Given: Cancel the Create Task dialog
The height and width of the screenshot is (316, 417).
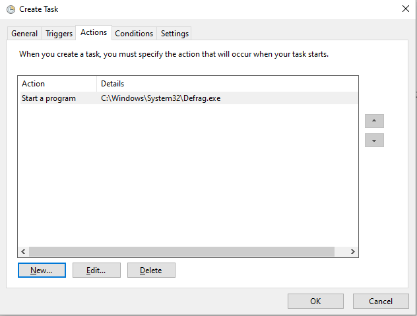Looking at the screenshot, I should (381, 301).
